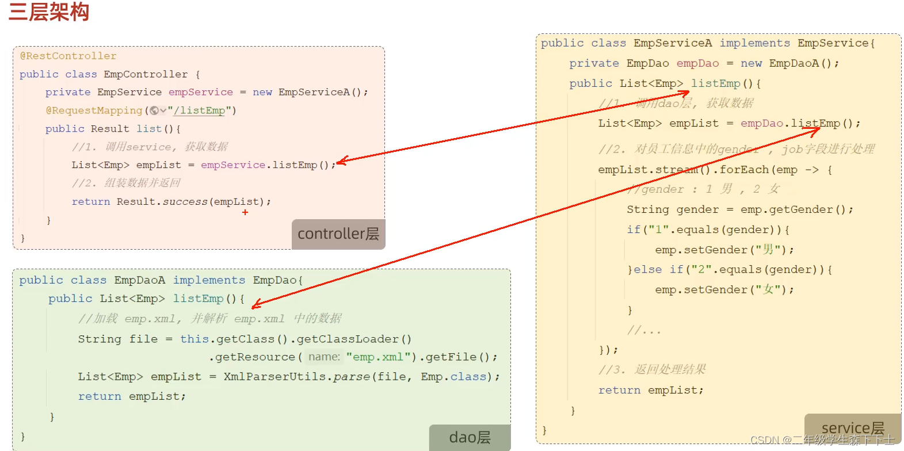Click the closing "});" of the forEach block
The height and width of the screenshot is (451, 904).
click(608, 350)
